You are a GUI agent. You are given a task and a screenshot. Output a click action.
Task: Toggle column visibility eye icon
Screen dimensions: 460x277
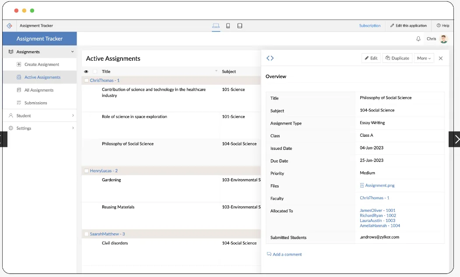tap(86, 72)
